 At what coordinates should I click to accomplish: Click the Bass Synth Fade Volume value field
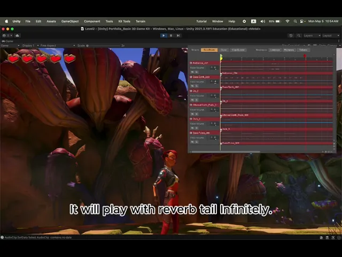214,82
